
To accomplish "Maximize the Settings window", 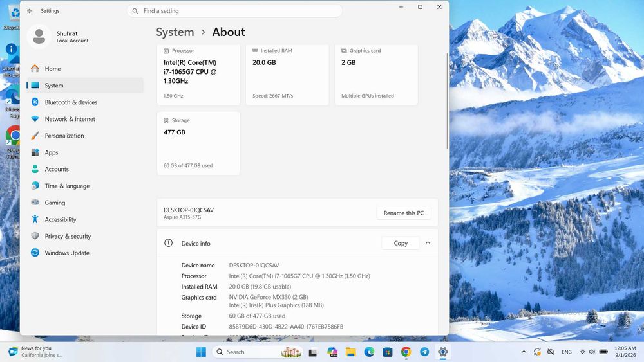I will coord(420,7).
